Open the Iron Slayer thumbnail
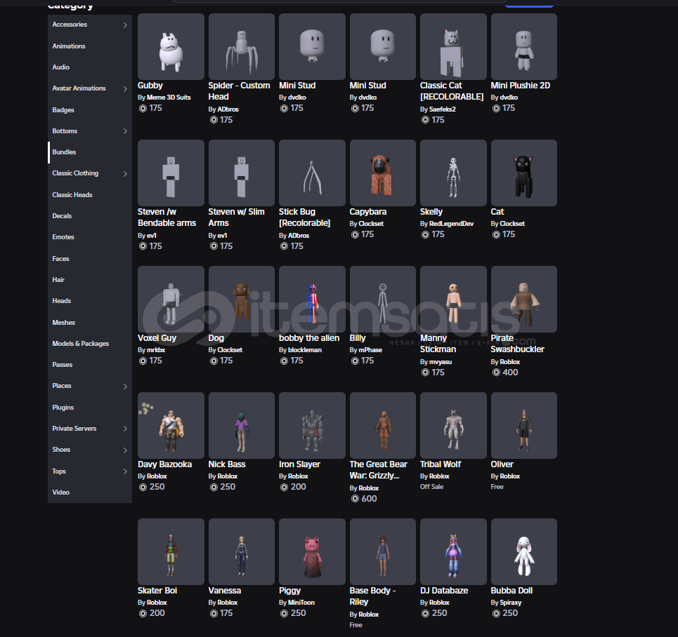The width and height of the screenshot is (678, 637). point(312,425)
